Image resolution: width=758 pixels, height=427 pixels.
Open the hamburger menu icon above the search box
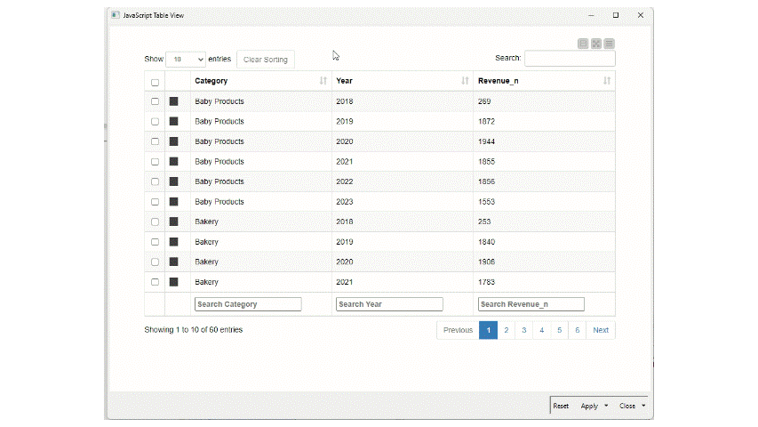point(610,44)
